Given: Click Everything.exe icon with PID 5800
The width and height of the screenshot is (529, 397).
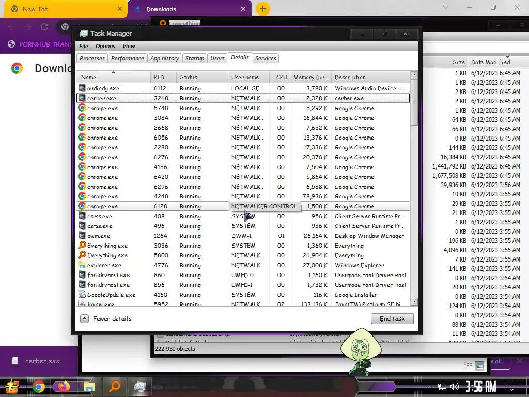Looking at the screenshot, I should click(82, 255).
